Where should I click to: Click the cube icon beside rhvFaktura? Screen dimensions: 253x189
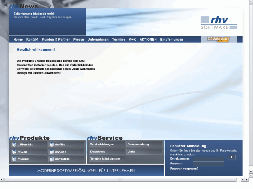pos(52,159)
